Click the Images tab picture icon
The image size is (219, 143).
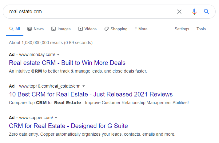coord(54,29)
